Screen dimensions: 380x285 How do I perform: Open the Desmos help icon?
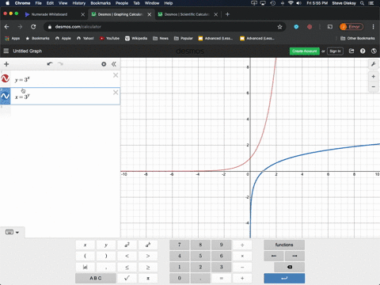tap(363, 51)
